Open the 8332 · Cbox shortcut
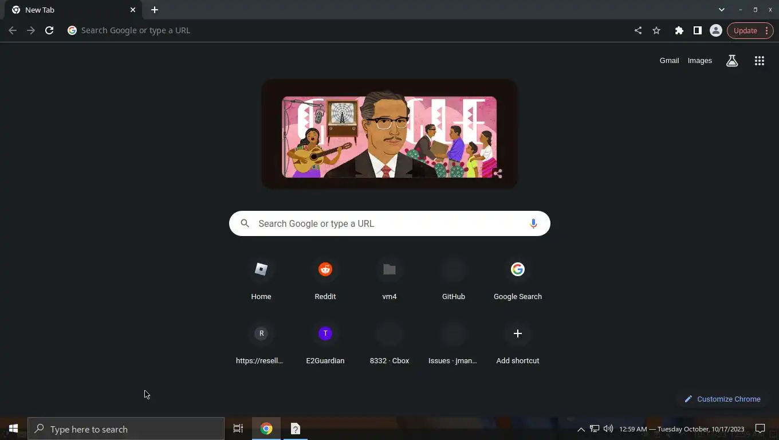This screenshot has height=440, width=779. coord(389,343)
